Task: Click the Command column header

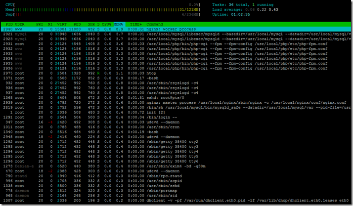Action: coord(155,24)
